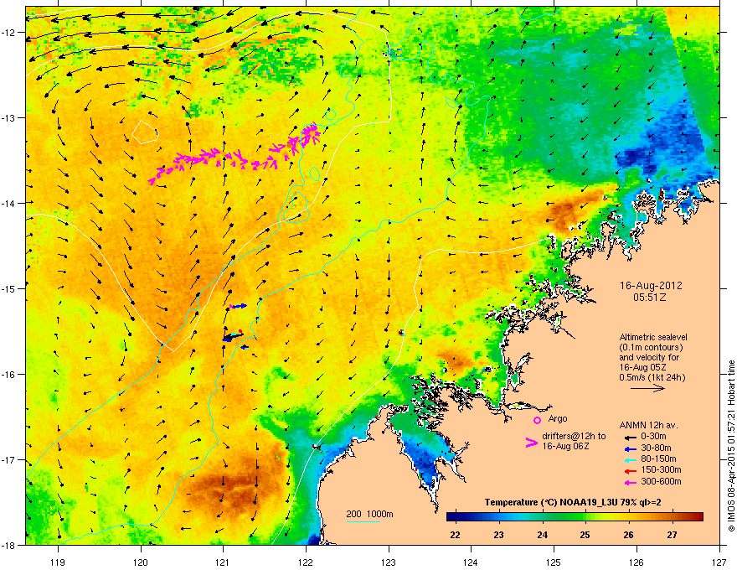Click the time label 05:51Z
This screenshot has height=570, width=737.
[650, 298]
